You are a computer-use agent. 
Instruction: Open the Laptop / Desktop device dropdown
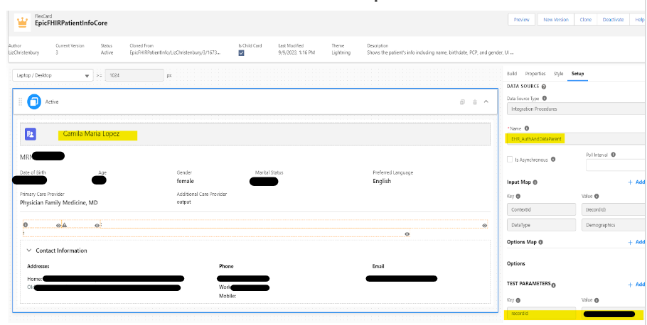[53, 75]
